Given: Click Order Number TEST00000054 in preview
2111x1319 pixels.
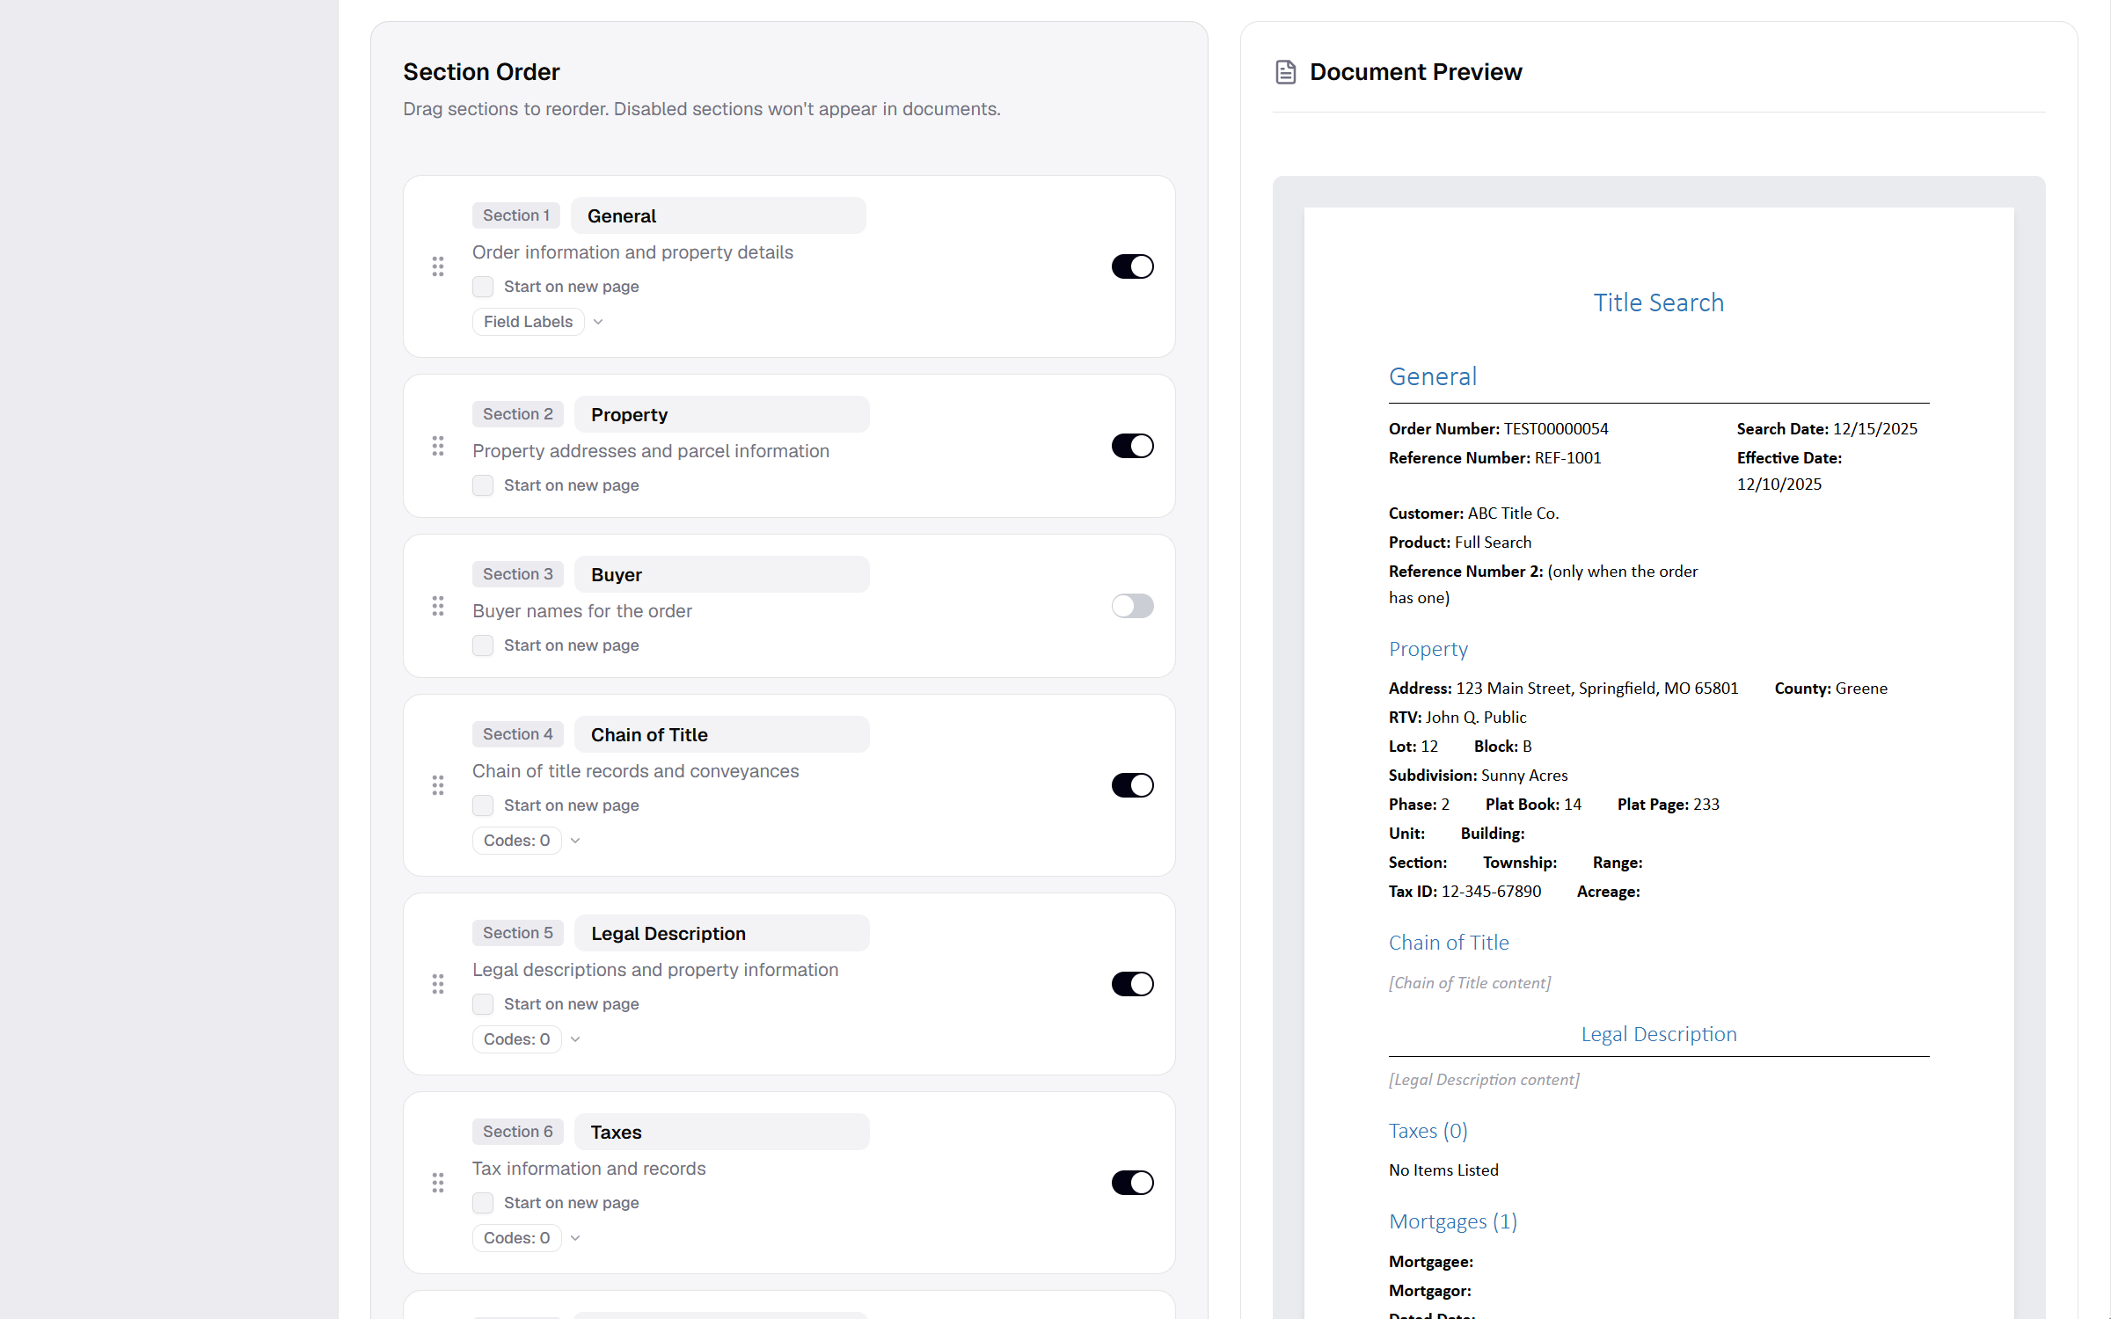Looking at the screenshot, I should (1499, 429).
